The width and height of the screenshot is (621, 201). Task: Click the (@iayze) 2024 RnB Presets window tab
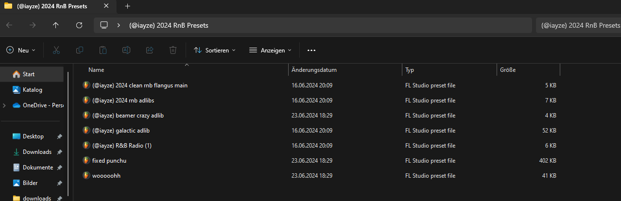pyautogui.click(x=58, y=6)
